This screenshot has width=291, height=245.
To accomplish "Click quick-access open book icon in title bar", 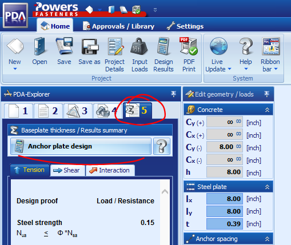I will pyautogui.click(x=111, y=10).
